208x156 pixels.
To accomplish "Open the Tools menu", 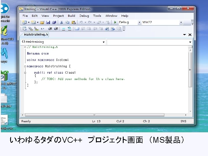I will (97, 16).
